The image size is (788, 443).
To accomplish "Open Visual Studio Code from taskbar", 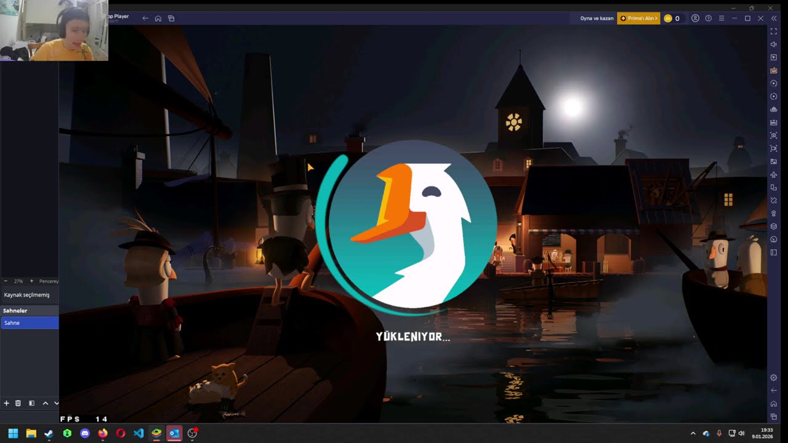I will point(139,433).
